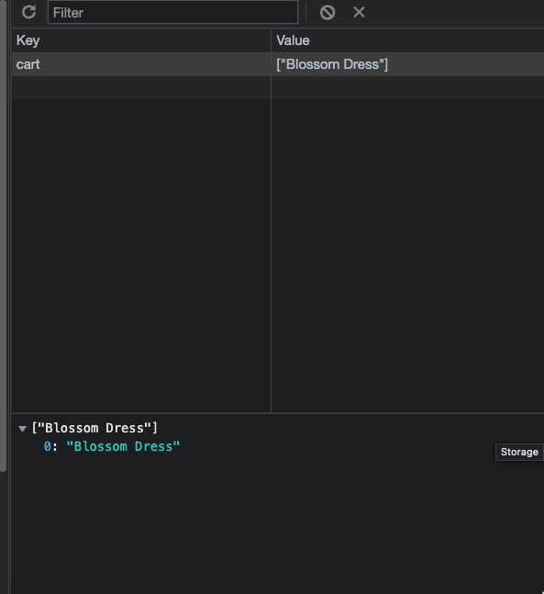This screenshot has width=544, height=594.
Task: Click the "Blossom Dress" string in preview
Action: coord(123,446)
